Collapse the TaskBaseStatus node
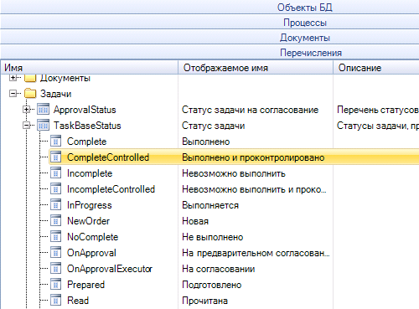This screenshot has height=309, width=419. (x=27, y=126)
